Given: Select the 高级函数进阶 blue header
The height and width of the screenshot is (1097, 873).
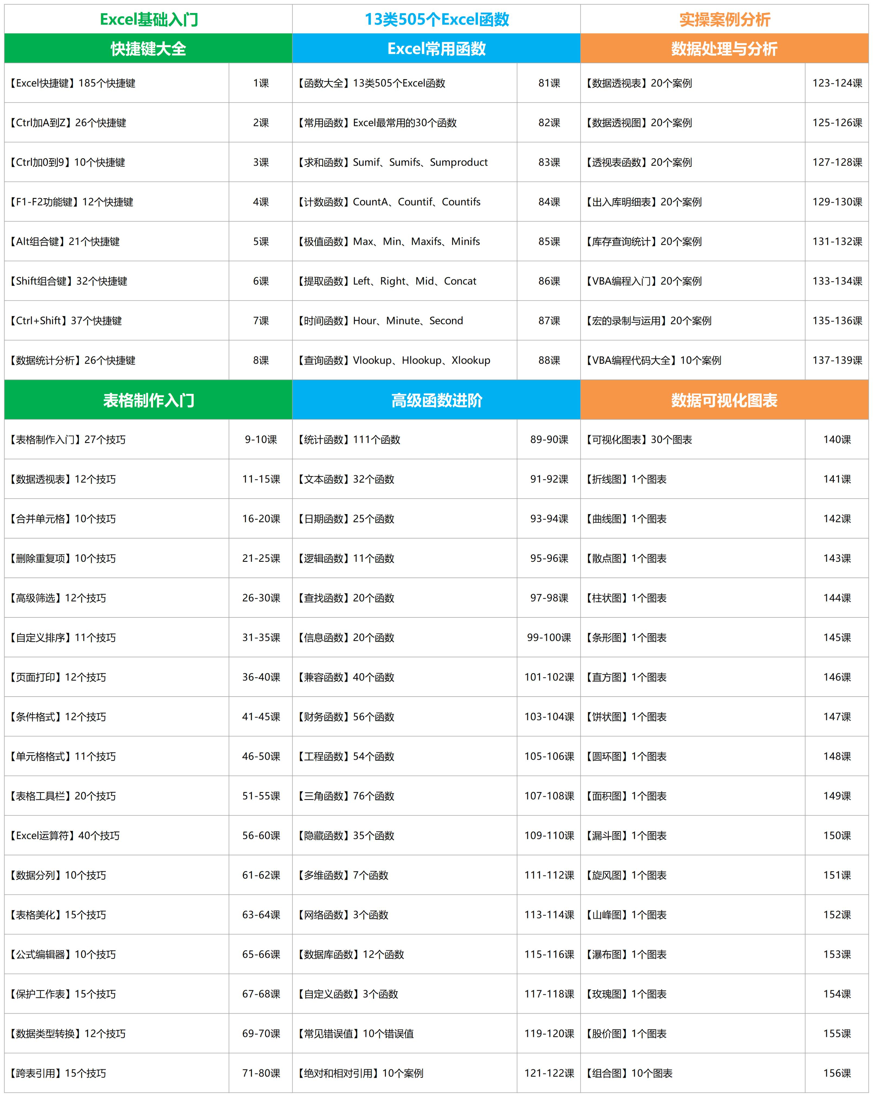Looking at the screenshot, I should pos(436,400).
